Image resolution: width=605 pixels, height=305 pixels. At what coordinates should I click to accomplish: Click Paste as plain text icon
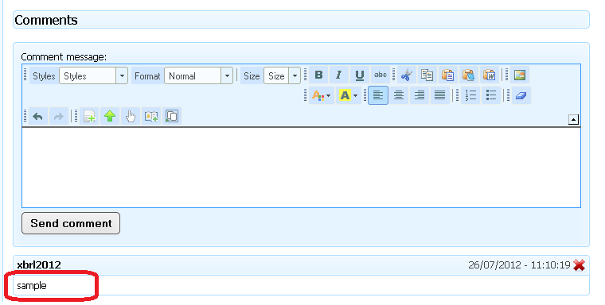(x=469, y=75)
